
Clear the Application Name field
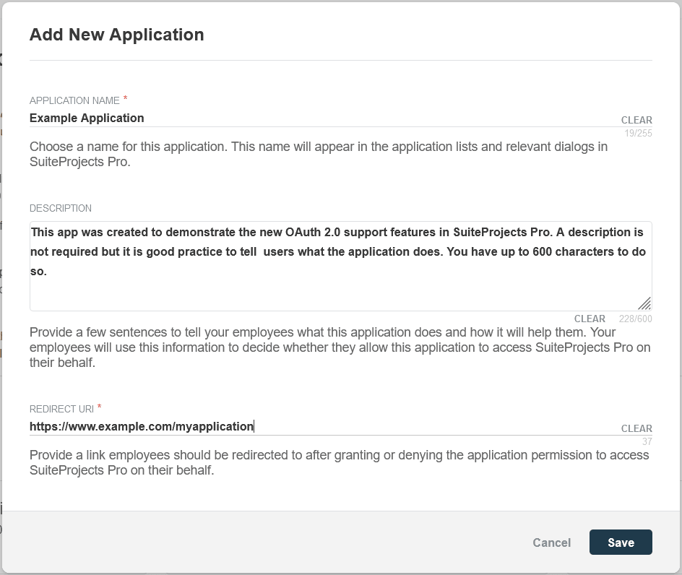click(x=636, y=120)
